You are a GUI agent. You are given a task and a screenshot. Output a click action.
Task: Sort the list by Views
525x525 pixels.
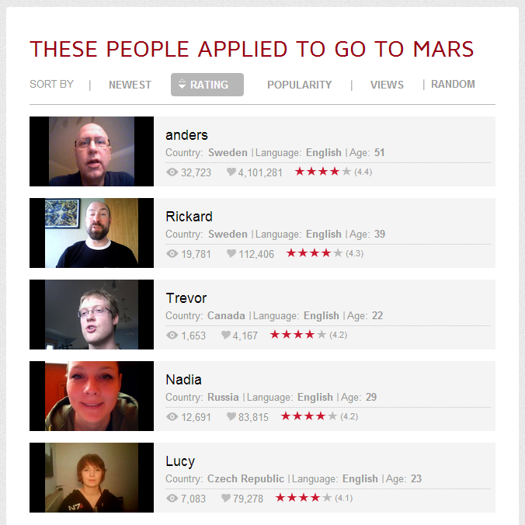[387, 85]
